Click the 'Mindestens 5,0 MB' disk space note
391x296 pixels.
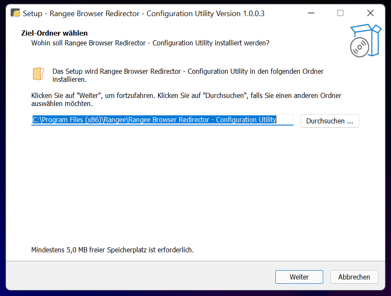click(x=112, y=250)
